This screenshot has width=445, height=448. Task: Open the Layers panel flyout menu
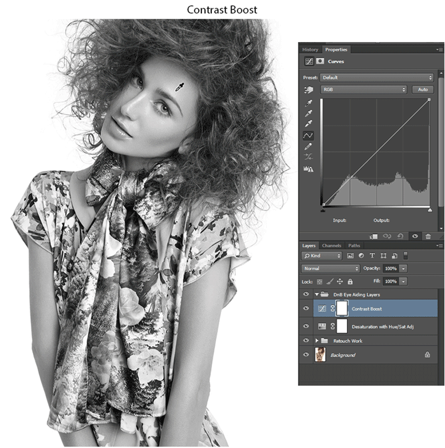pos(440,245)
